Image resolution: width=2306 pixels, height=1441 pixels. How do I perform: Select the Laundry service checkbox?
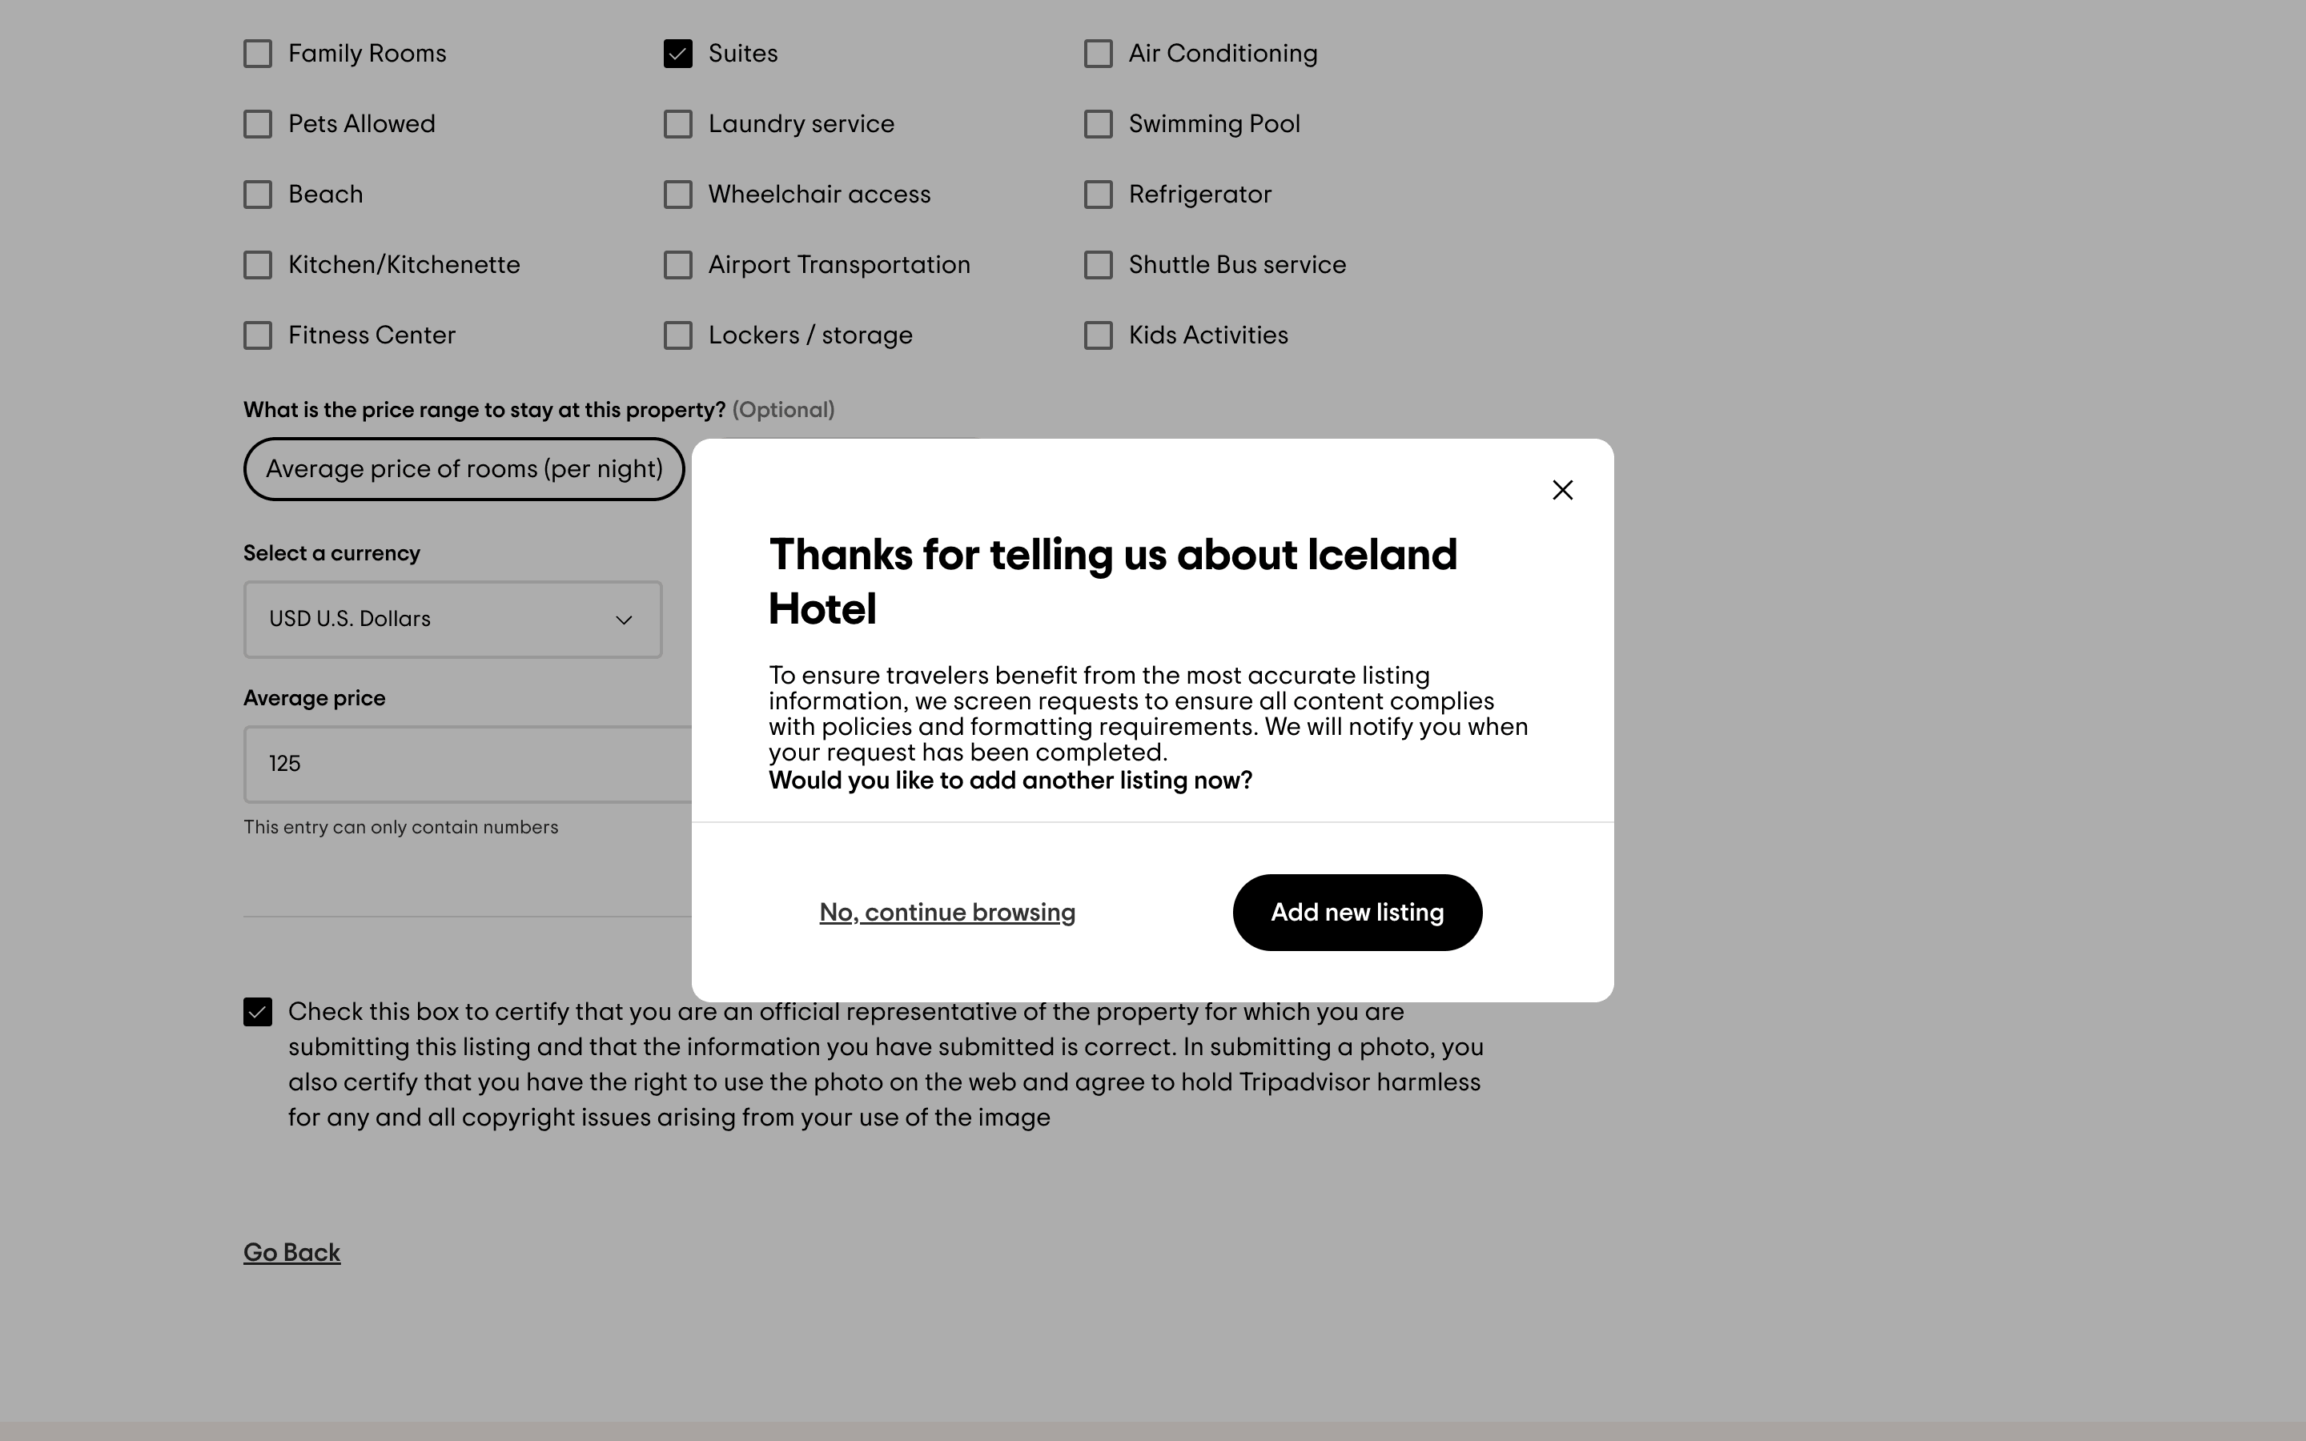click(677, 124)
